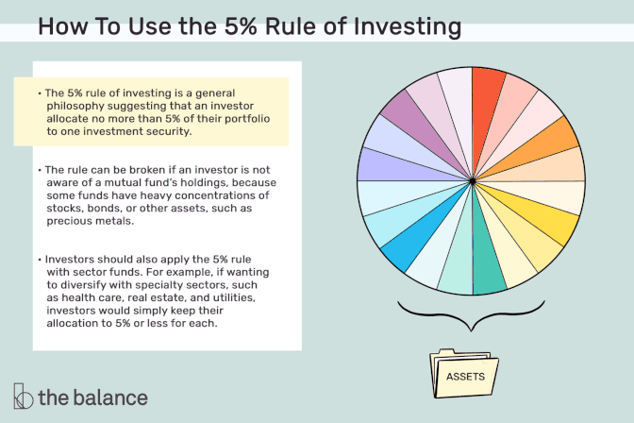The image size is (634, 423).
Task: Select the bright blue pie slice
Action: point(416,237)
